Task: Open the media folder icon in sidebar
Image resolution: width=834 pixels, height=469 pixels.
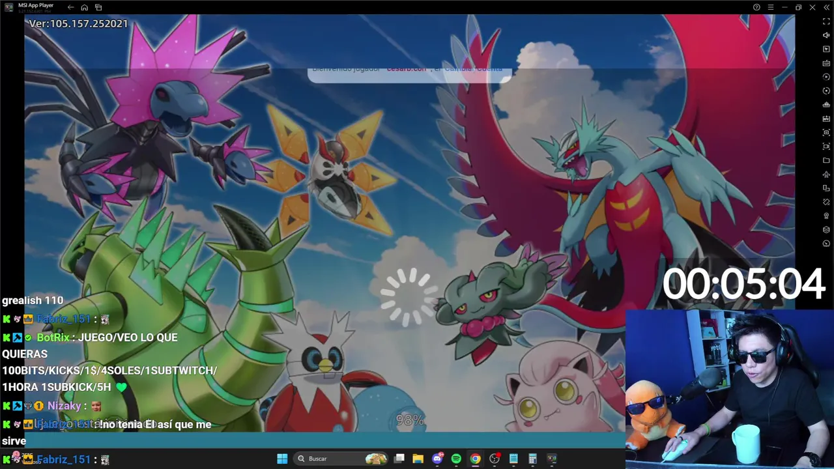Action: [826, 160]
